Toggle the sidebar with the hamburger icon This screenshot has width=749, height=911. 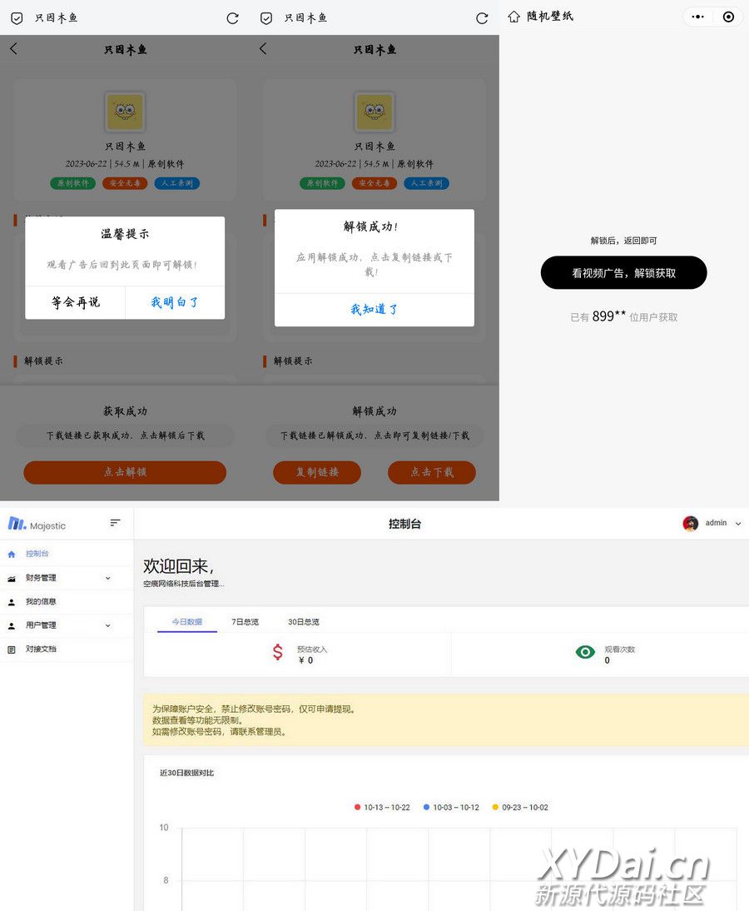tap(115, 523)
